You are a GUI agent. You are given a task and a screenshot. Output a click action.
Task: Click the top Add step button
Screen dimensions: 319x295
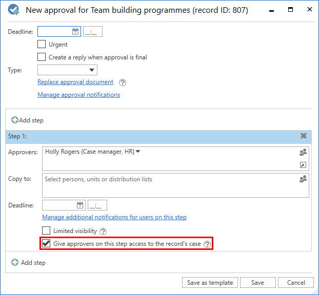[28, 120]
